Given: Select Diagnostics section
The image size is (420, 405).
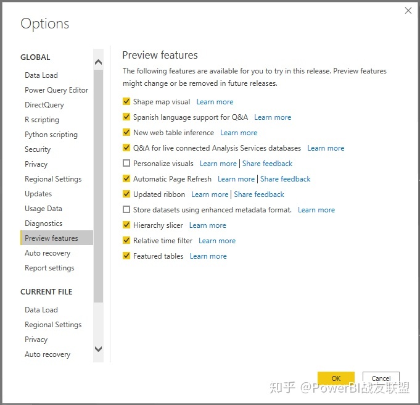Looking at the screenshot, I should click(43, 223).
